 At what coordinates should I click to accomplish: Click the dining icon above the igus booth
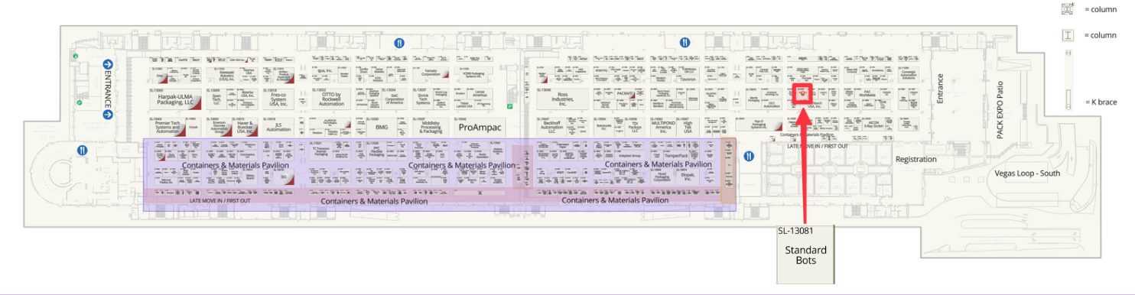click(x=398, y=43)
